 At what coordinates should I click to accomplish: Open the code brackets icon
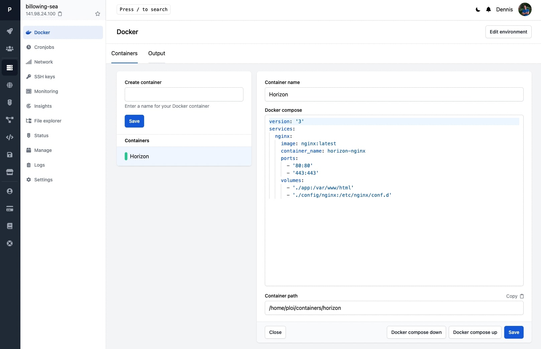click(x=10, y=137)
